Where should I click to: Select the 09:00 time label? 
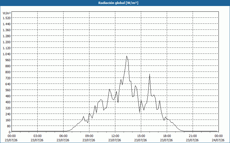[x=89, y=136]
